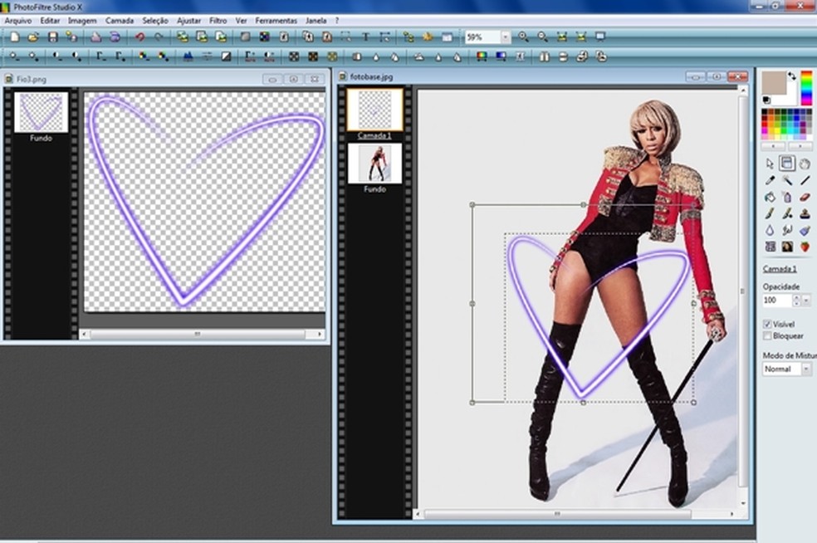Viewport: 817px width, 543px height.
Task: Select the line drawing tool
Action: [805, 180]
